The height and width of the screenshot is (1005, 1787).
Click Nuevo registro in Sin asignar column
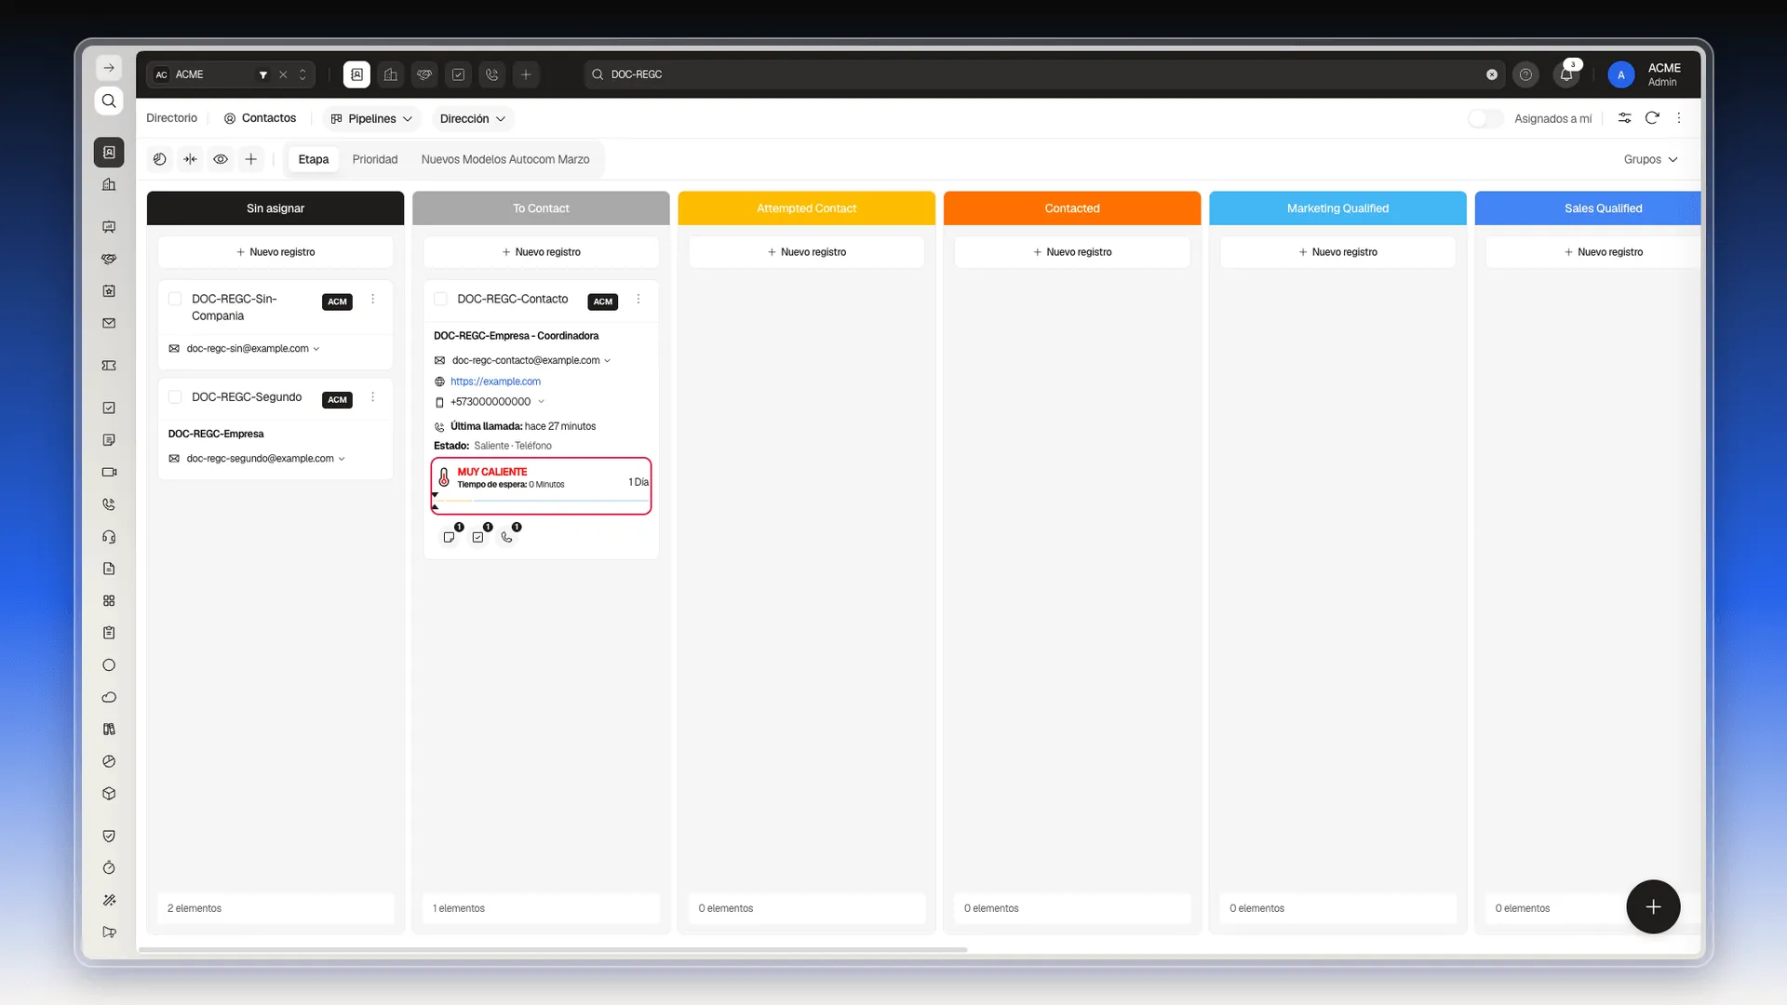275,252
